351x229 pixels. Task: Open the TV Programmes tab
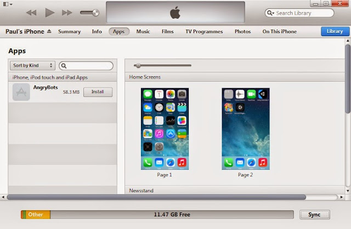pyautogui.click(x=204, y=32)
